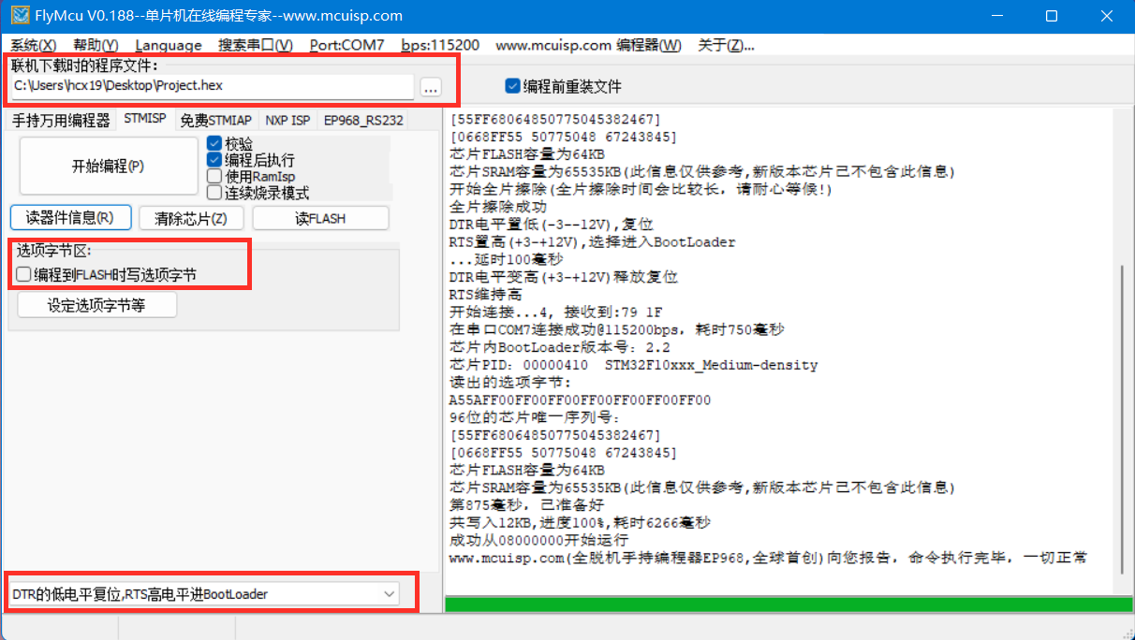1135x640 pixels.
Task: Open the Language menu
Action: tap(168, 45)
